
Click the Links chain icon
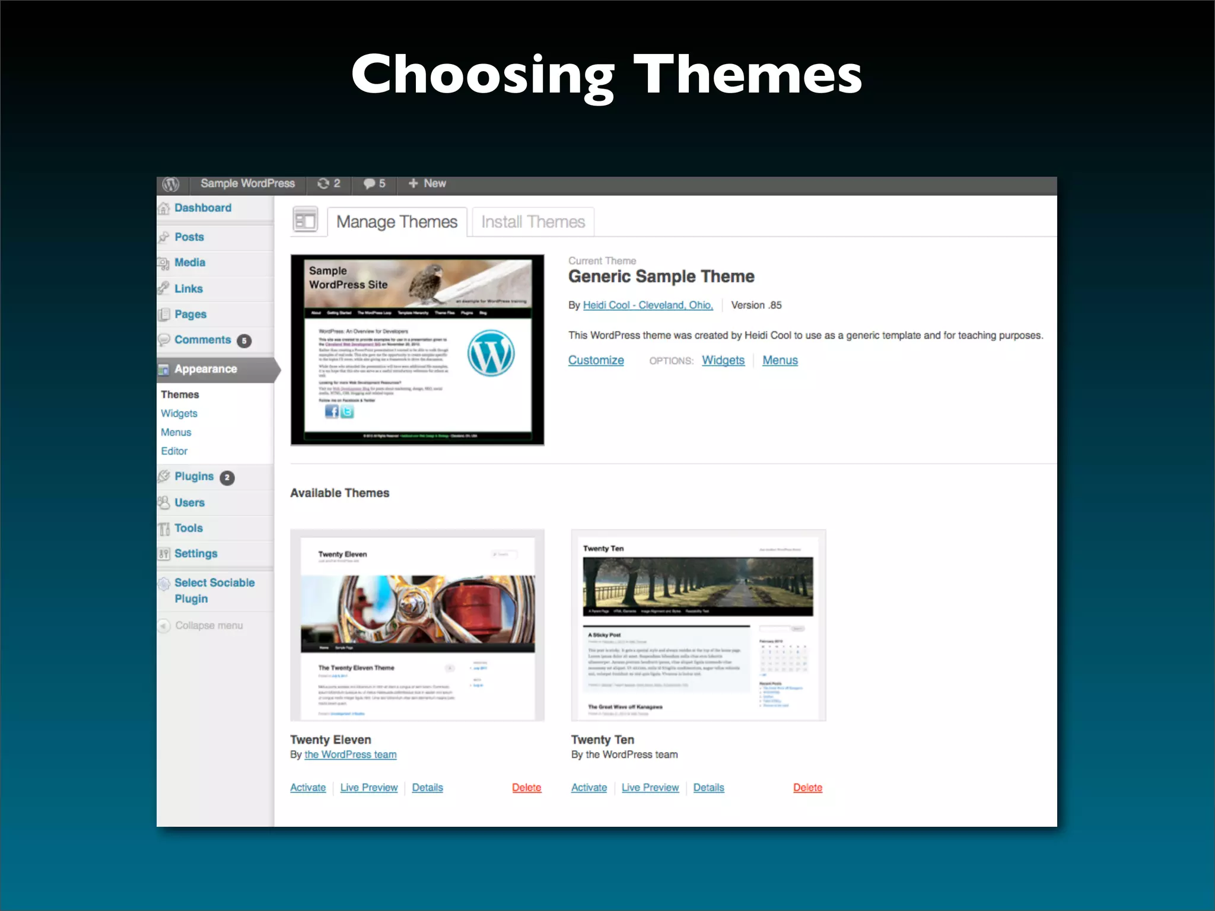[164, 289]
